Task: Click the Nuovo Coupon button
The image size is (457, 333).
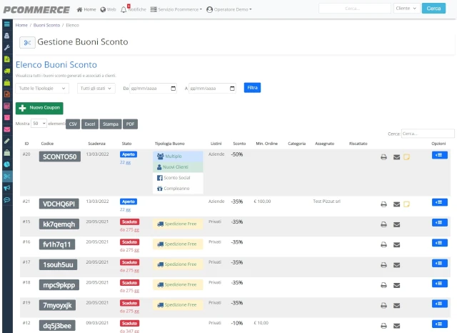Action: [39, 108]
